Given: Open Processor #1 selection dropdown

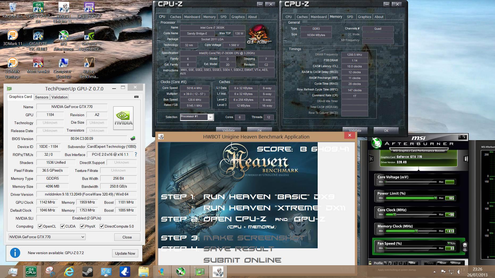Looking at the screenshot, I should (x=197, y=117).
